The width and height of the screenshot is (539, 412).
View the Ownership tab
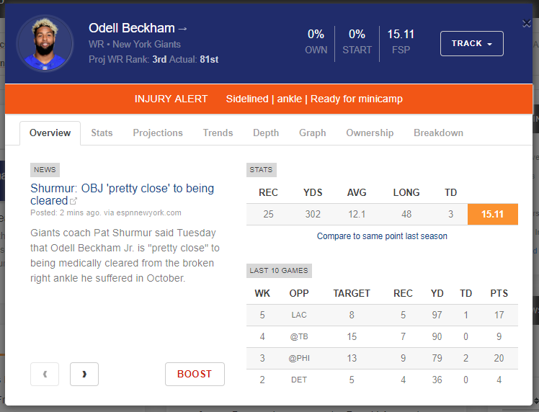370,133
